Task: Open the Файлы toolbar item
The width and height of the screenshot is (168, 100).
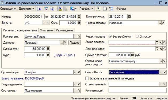Action: pyautogui.click(x=121, y=9)
